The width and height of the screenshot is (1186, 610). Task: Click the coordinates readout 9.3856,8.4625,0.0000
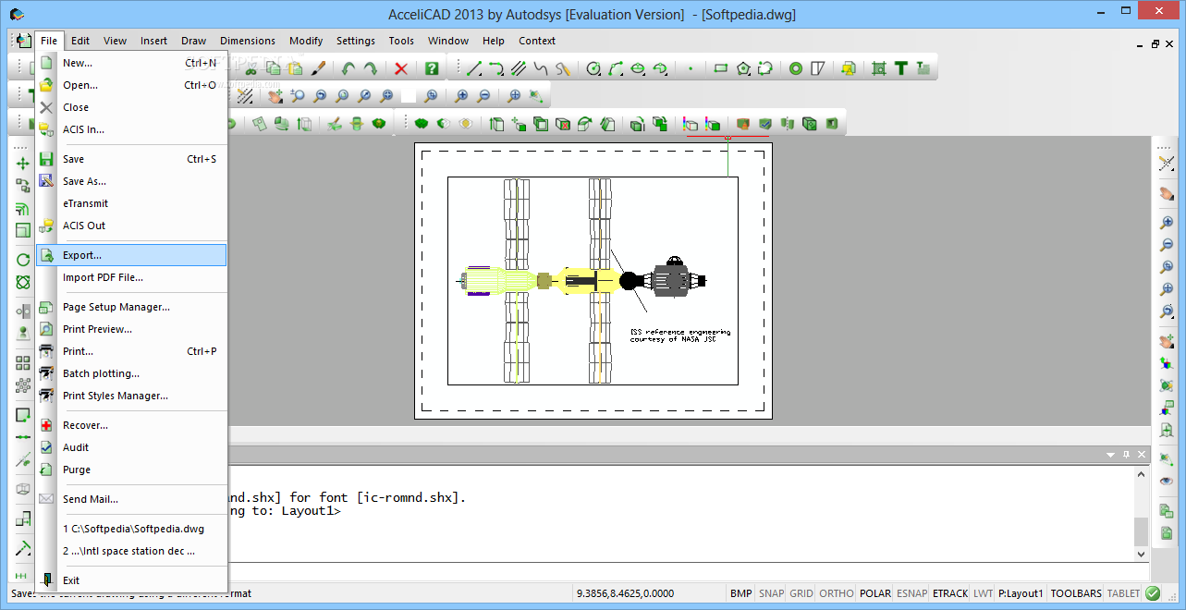pyautogui.click(x=626, y=593)
